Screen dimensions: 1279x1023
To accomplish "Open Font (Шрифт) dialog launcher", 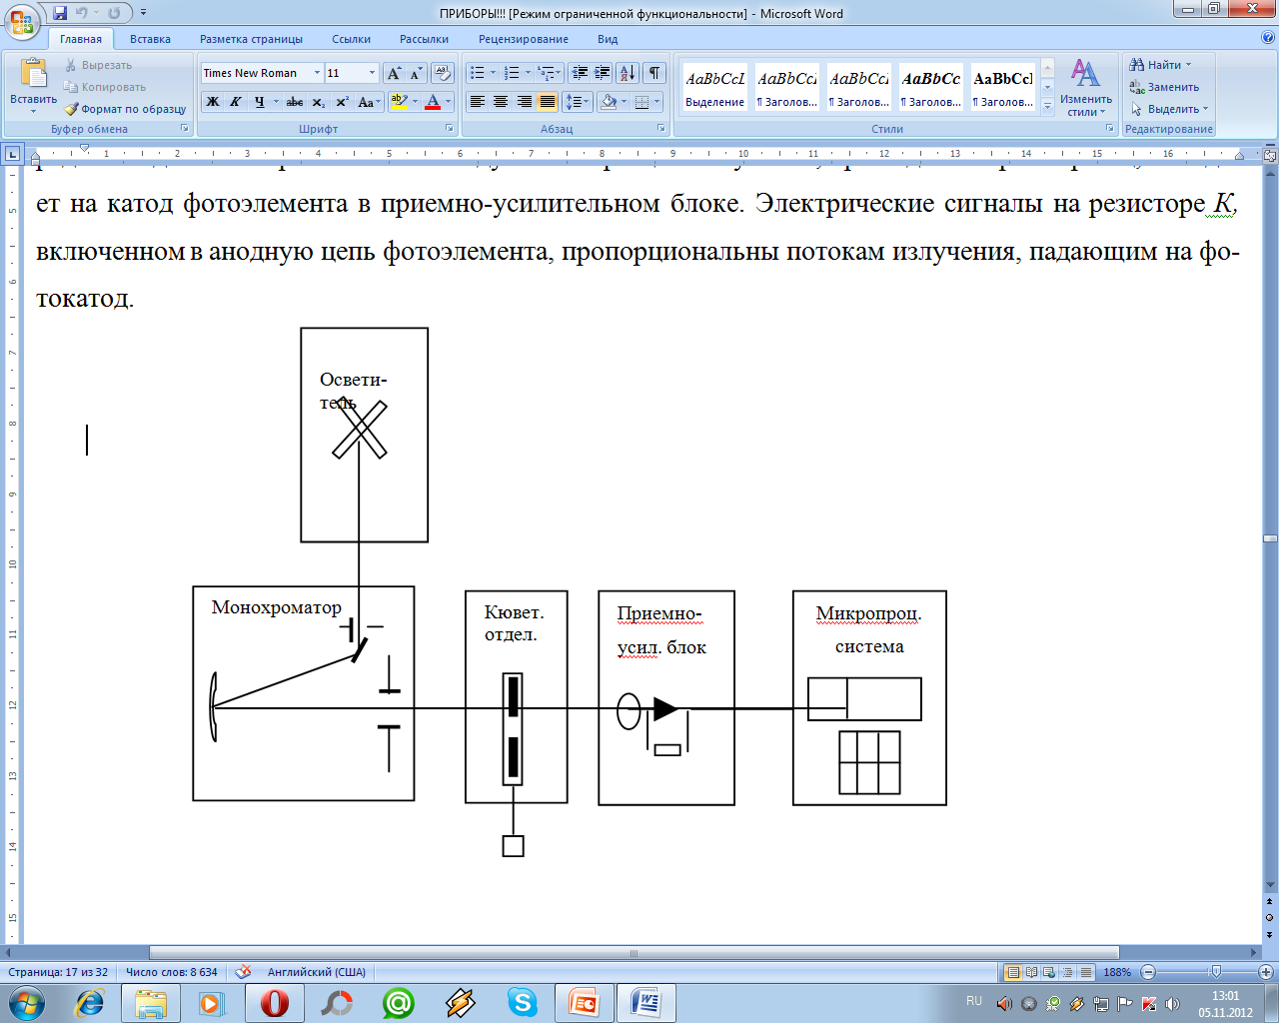I will pos(451,129).
